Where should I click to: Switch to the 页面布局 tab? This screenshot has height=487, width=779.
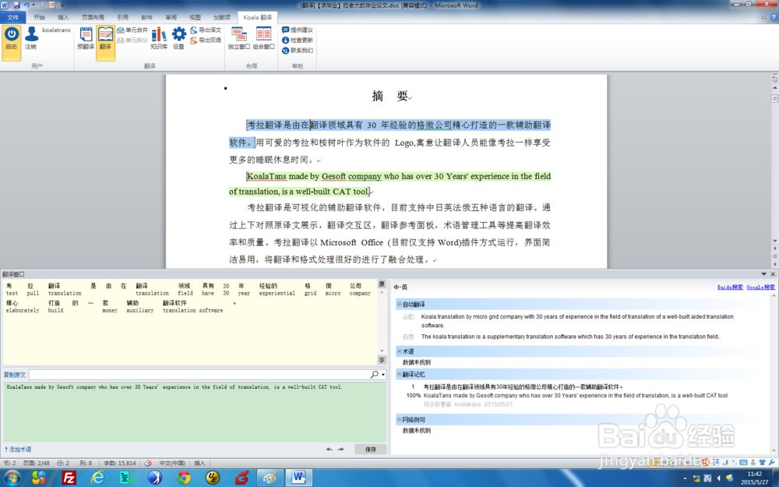pyautogui.click(x=93, y=17)
